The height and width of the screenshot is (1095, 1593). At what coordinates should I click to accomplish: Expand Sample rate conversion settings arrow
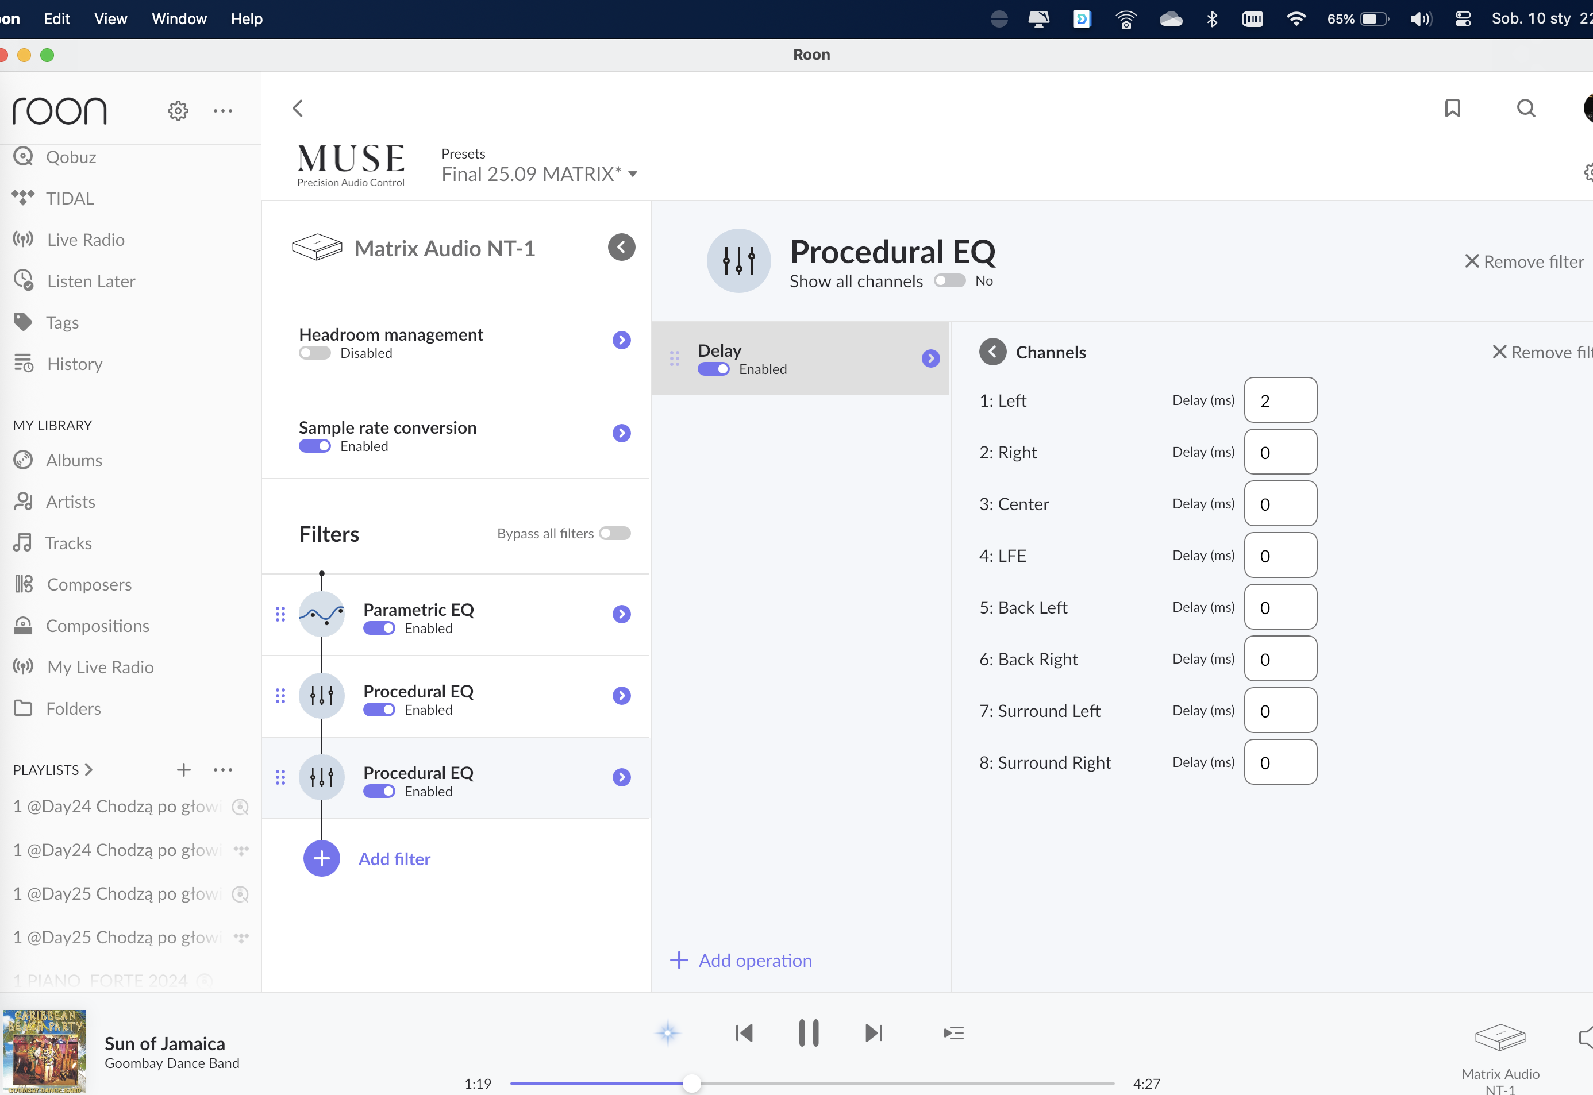621,433
